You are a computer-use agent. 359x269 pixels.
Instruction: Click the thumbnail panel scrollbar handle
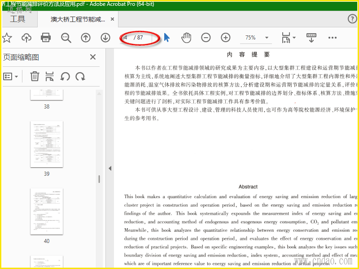tap(99, 179)
